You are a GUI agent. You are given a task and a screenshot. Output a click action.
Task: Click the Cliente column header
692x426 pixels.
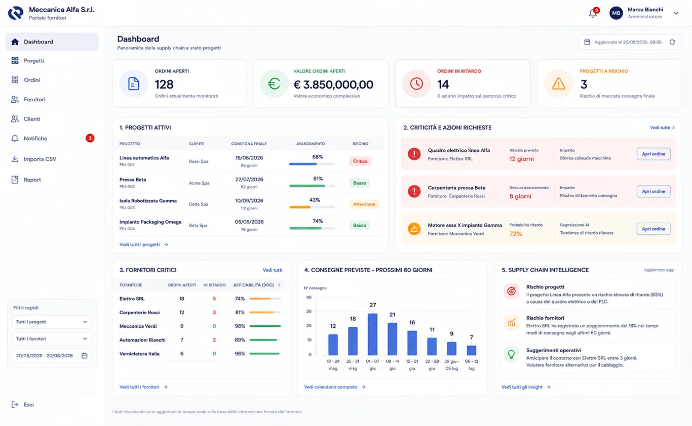click(197, 144)
